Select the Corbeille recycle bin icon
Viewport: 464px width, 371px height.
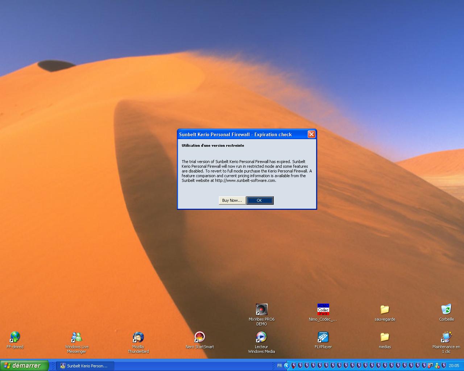click(446, 313)
